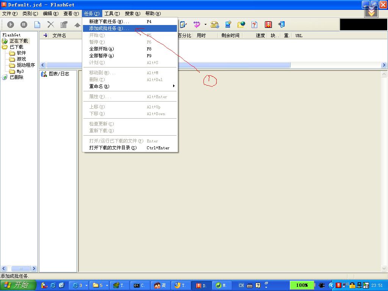Click the 文件名 column header
The width and height of the screenshot is (388, 291).
coord(59,36)
